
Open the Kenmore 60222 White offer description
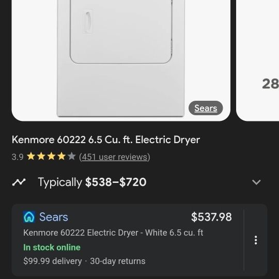pyautogui.click(x=113, y=233)
